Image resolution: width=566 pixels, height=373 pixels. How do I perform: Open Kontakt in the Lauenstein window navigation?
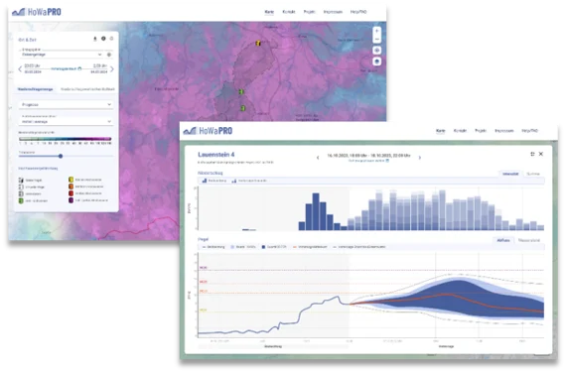[460, 131]
